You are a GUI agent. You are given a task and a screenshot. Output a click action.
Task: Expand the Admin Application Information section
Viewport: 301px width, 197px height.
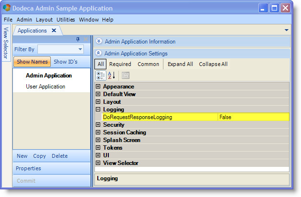(99, 41)
